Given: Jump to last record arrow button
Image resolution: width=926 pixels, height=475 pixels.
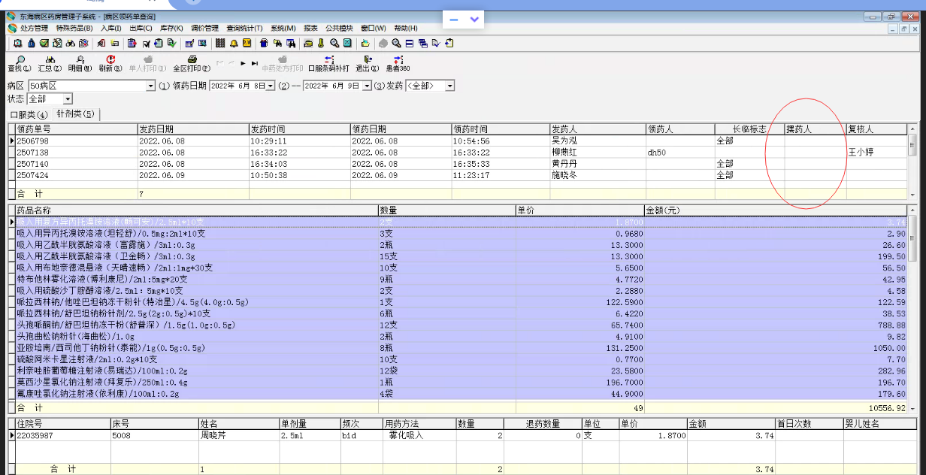Looking at the screenshot, I should tap(255, 63).
